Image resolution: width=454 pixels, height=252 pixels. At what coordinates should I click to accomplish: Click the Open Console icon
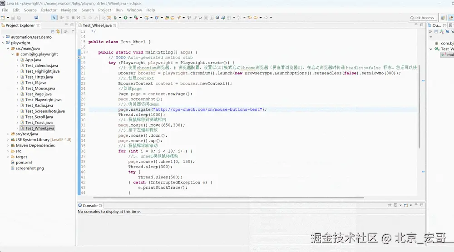pyautogui.click(x=406, y=205)
